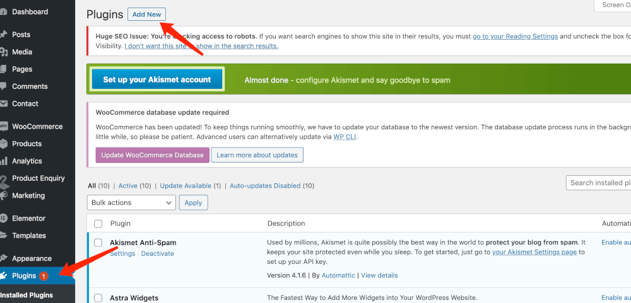The height and width of the screenshot is (303, 631).
Task: Click the Description column header
Action: pos(286,224)
